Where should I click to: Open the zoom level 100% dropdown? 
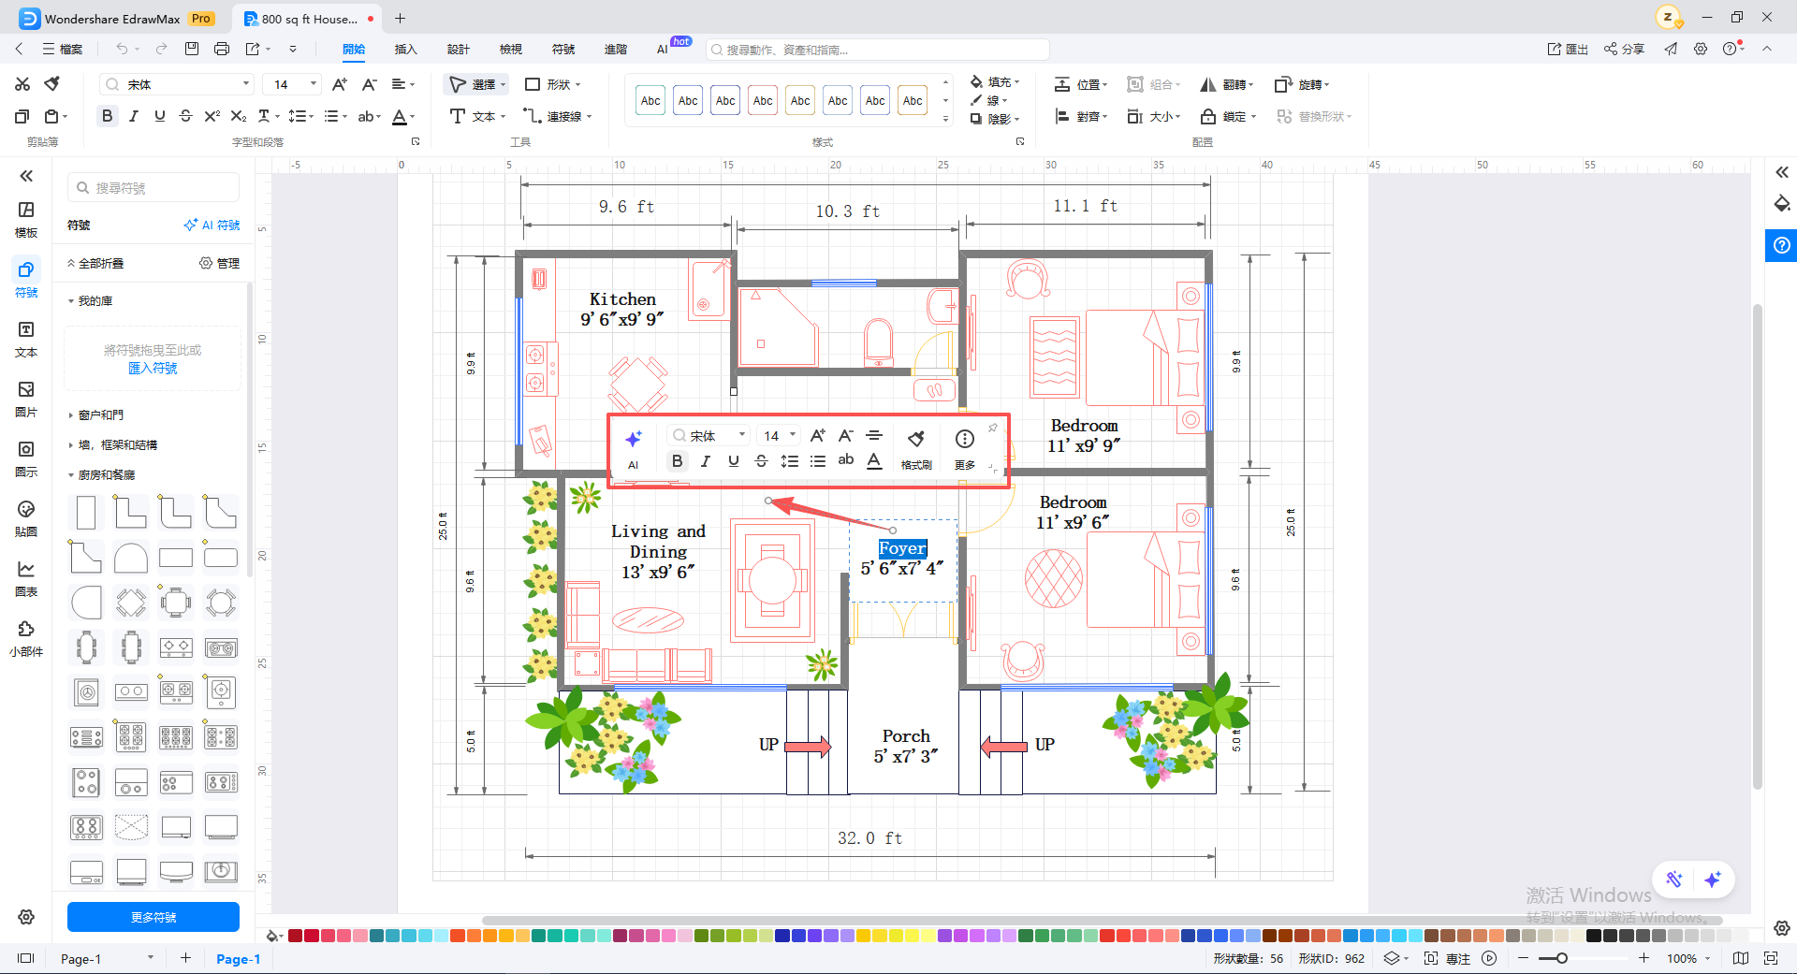pos(1688,958)
